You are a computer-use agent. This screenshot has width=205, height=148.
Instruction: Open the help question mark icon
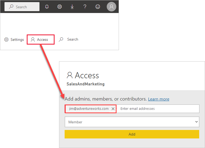[x=85, y=7]
